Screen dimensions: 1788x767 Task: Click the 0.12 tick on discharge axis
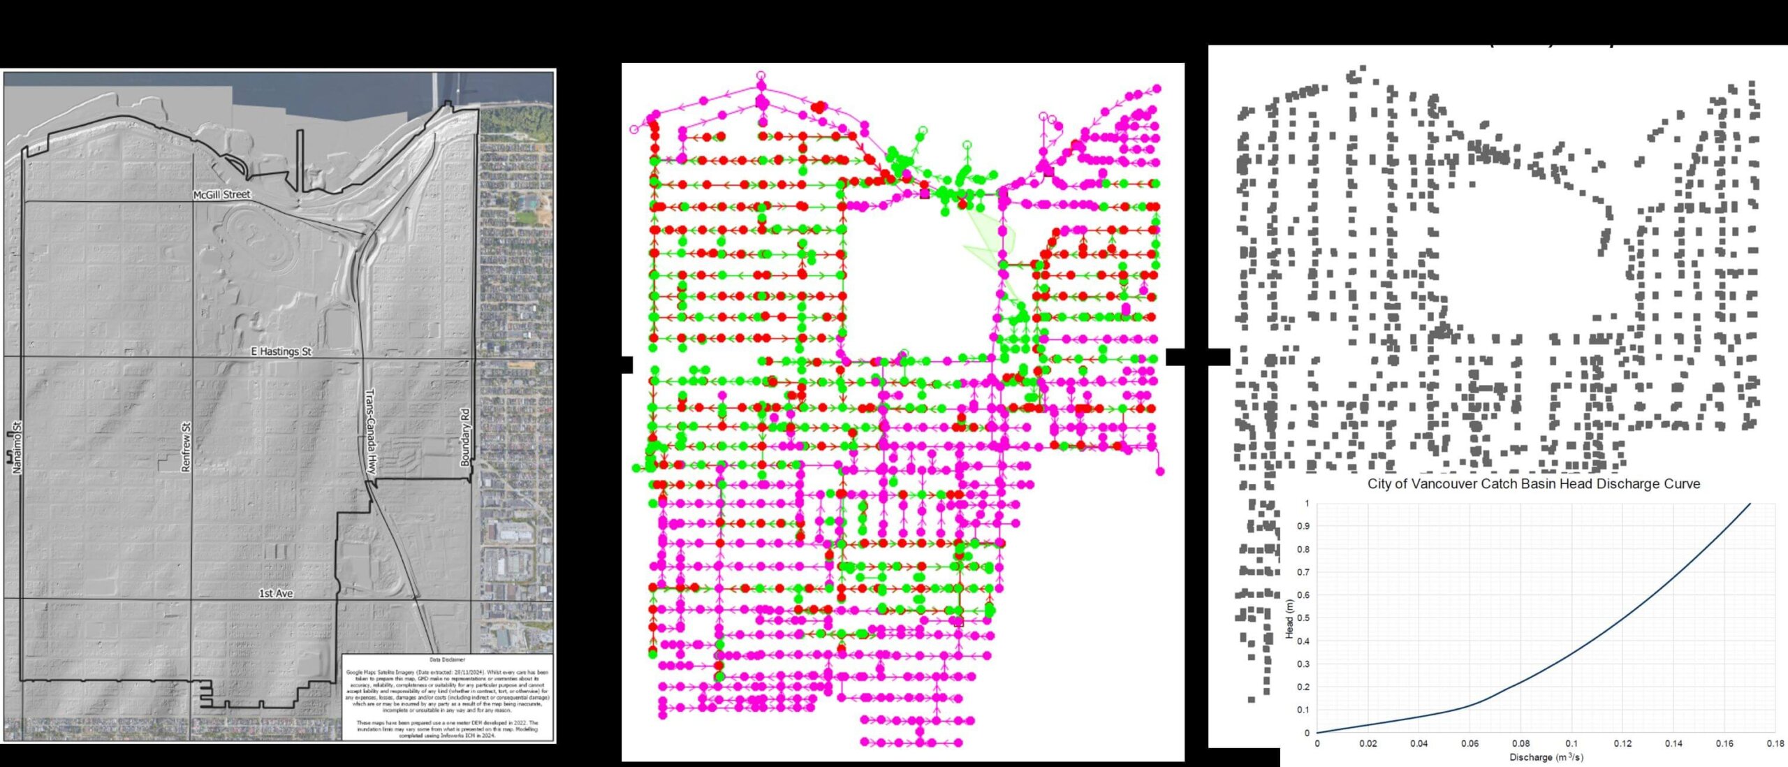point(1622,743)
